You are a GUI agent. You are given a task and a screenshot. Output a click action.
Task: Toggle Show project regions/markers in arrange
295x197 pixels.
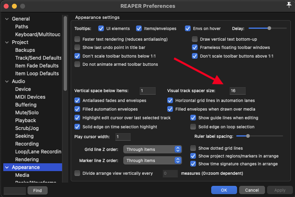[193, 156]
